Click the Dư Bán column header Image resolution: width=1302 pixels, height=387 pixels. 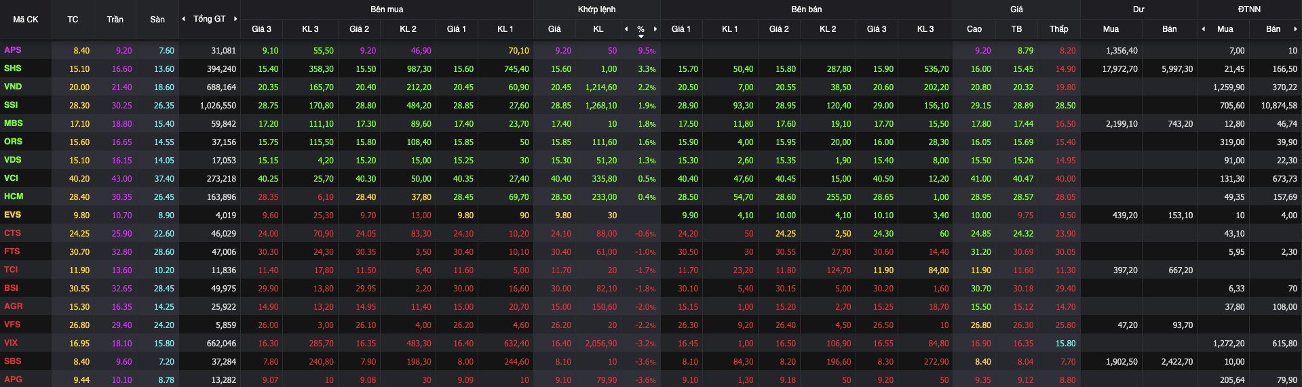[x=1169, y=29]
